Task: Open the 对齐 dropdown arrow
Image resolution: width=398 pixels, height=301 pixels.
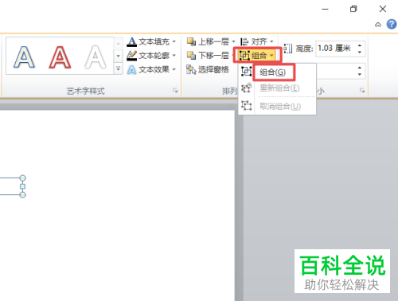Action: pos(271,41)
